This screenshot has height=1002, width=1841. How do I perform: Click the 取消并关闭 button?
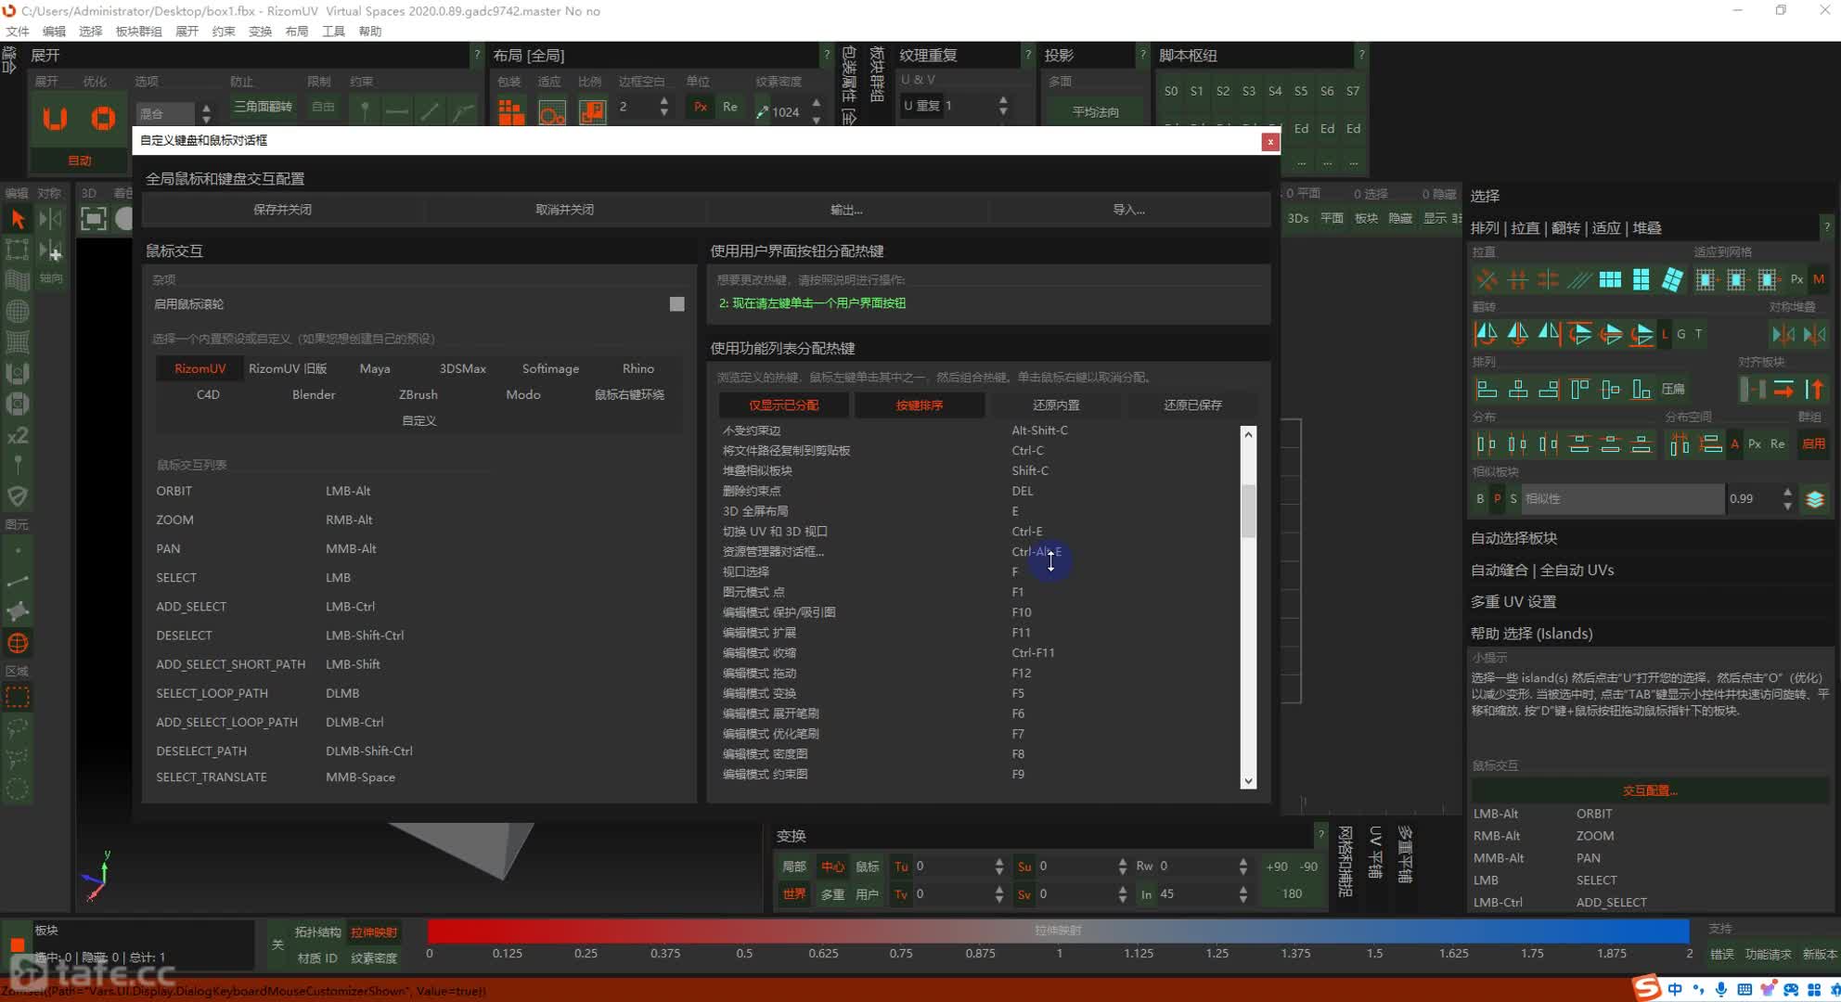(562, 210)
